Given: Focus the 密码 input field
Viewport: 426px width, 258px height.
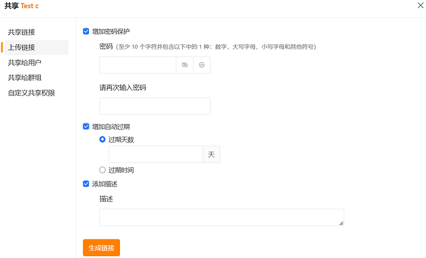Looking at the screenshot, I should click(138, 65).
